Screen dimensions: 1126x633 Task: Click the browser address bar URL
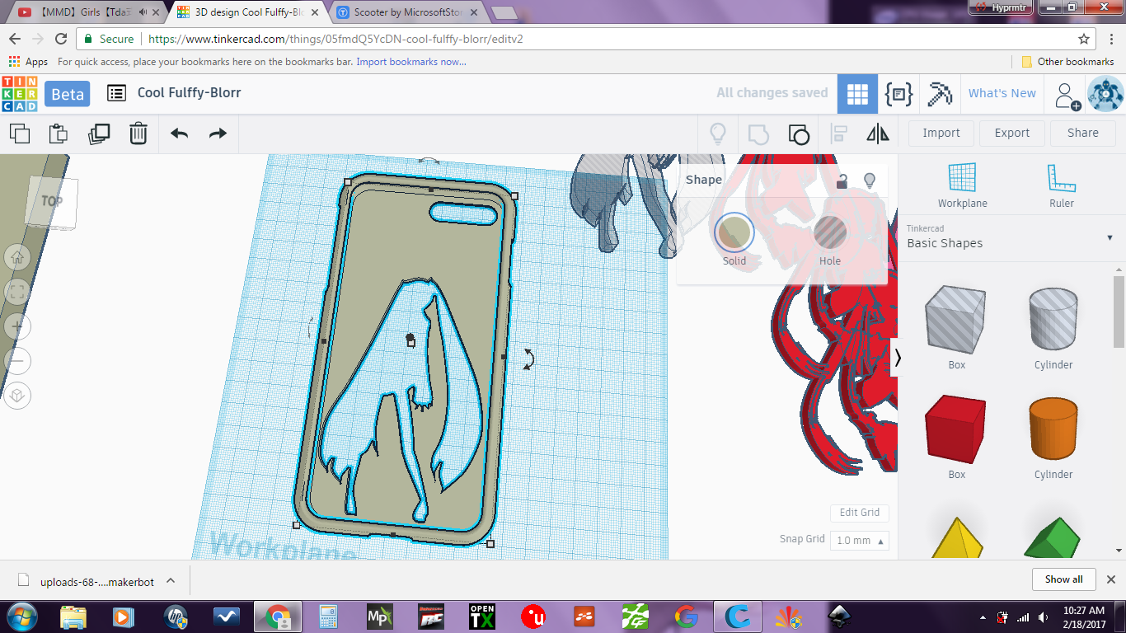(335, 39)
